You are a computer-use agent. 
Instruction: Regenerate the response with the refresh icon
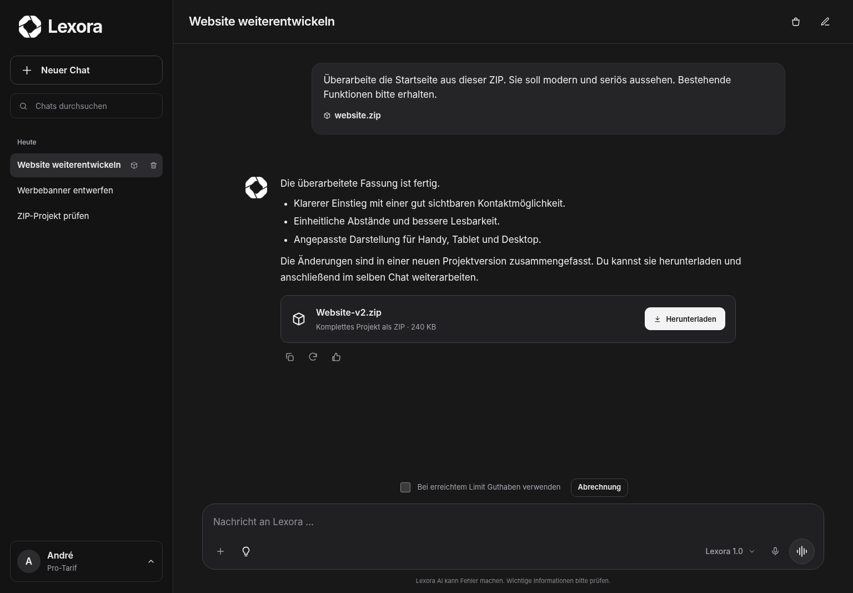[313, 357]
